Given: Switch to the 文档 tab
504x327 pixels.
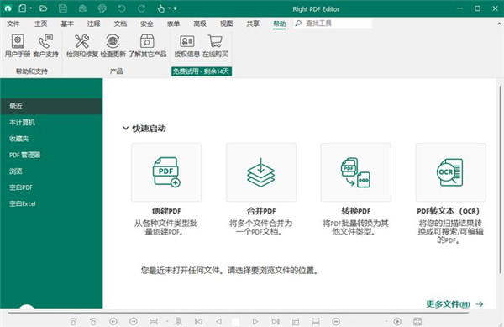Looking at the screenshot, I should pyautogui.click(x=120, y=24).
